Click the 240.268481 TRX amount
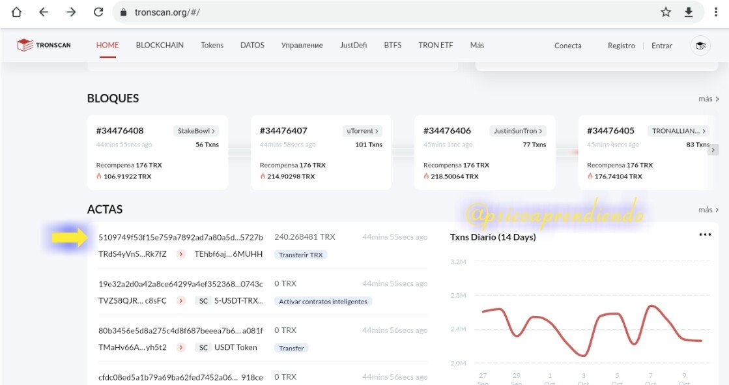This screenshot has width=729, height=385. 304,236
